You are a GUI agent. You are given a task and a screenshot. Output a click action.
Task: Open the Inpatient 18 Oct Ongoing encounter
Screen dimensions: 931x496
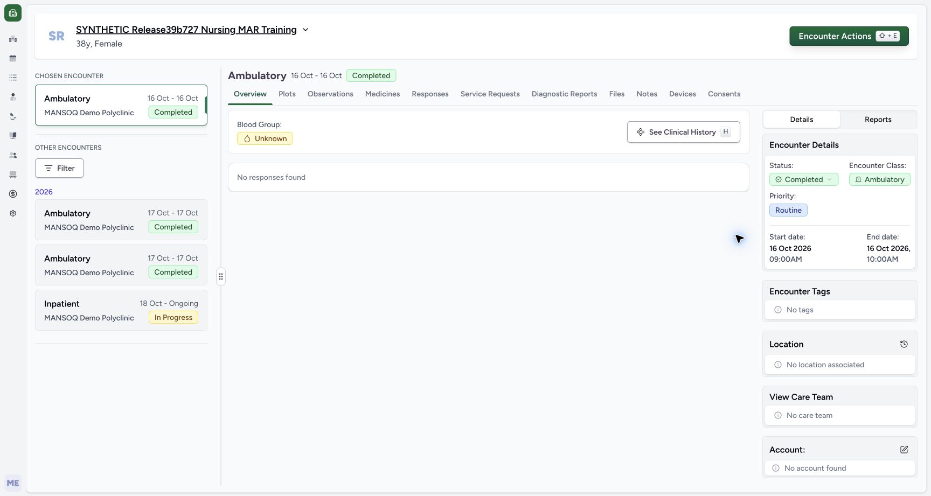[121, 310]
